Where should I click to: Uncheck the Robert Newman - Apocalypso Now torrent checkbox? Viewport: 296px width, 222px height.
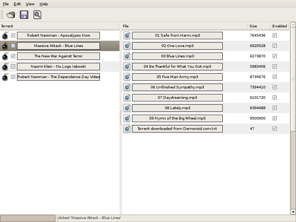click(13, 35)
